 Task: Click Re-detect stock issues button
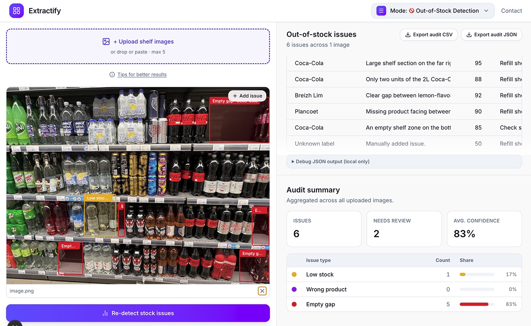(138, 313)
